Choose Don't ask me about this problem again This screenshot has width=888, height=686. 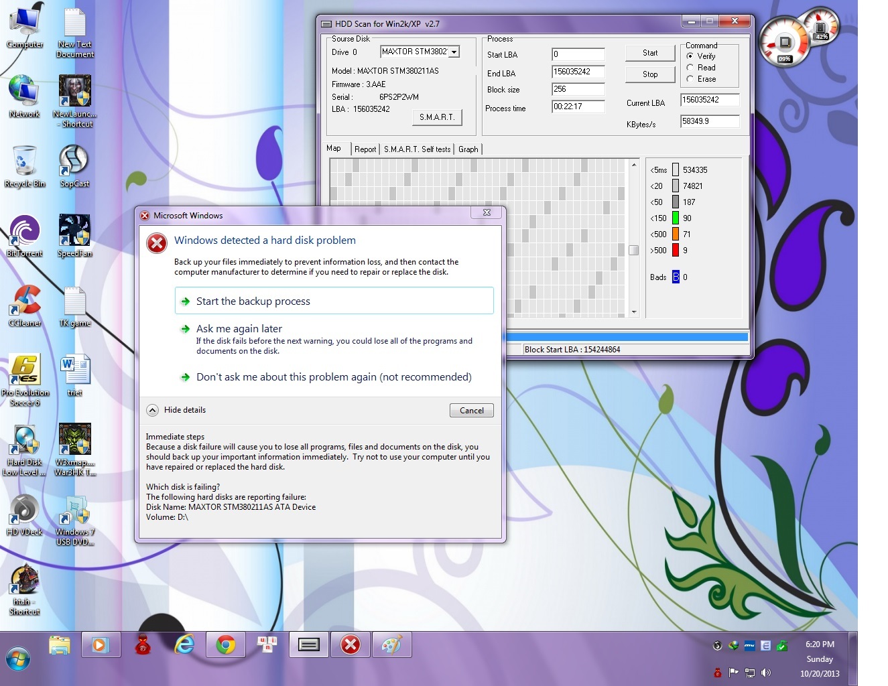[334, 377]
